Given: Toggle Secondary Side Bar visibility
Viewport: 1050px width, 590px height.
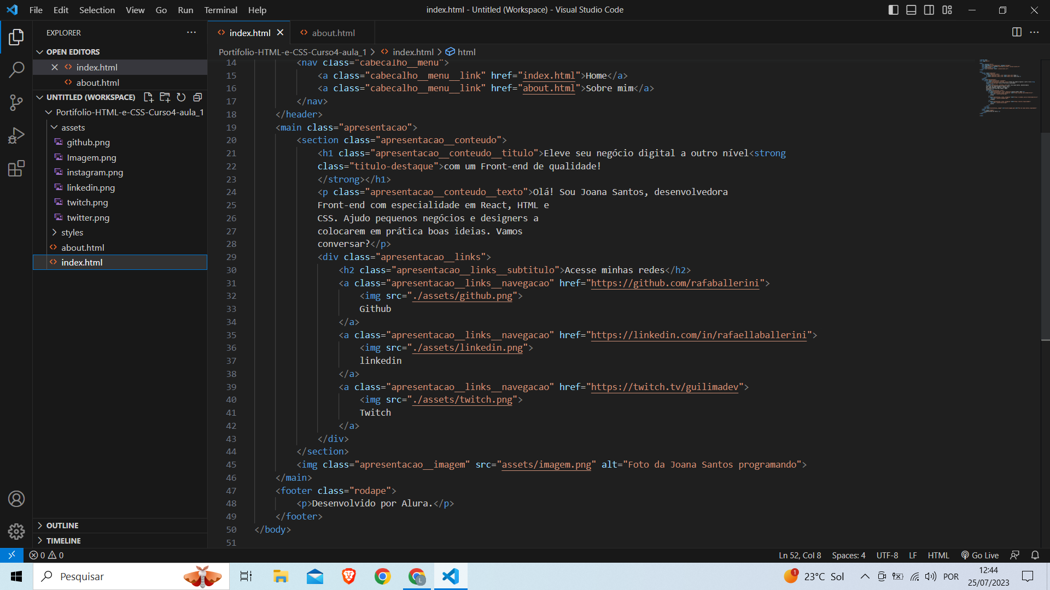Looking at the screenshot, I should pyautogui.click(x=929, y=10).
